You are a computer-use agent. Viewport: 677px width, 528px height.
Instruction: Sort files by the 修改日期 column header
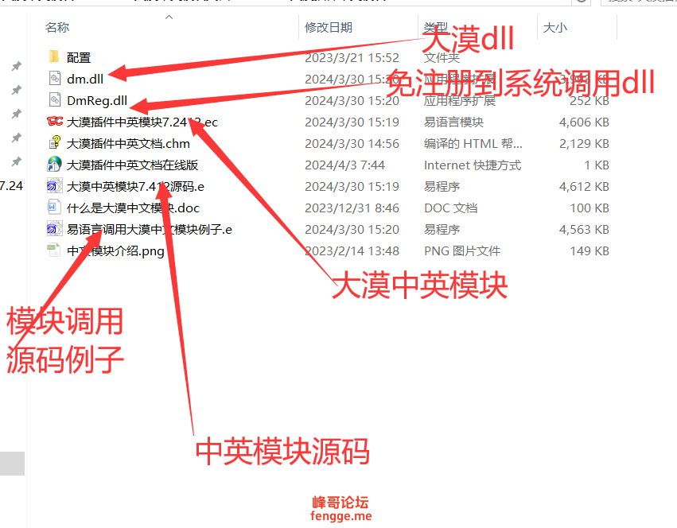[329, 28]
